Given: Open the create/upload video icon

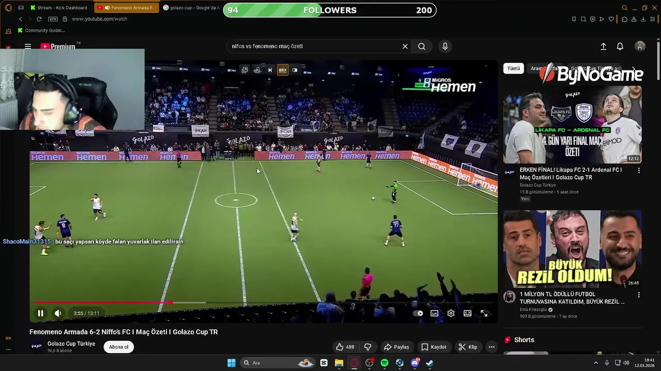Looking at the screenshot, I should (603, 46).
